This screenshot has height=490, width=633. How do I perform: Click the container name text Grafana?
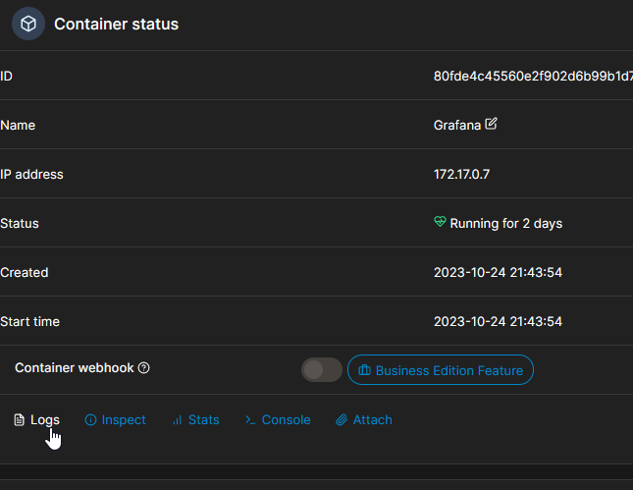tap(457, 126)
